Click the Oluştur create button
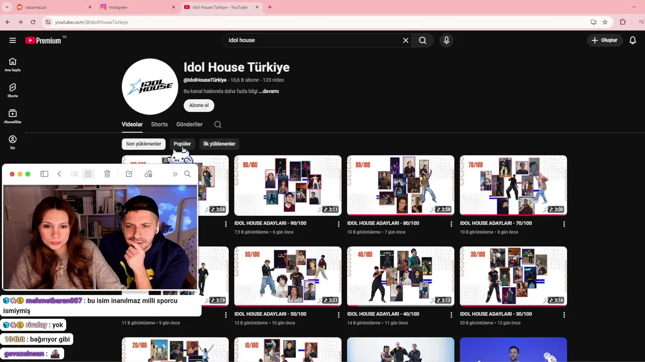The width and height of the screenshot is (645, 362). [x=605, y=40]
